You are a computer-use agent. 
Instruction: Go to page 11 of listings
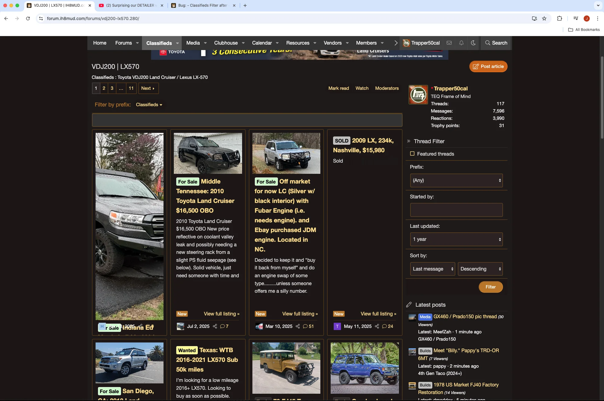(x=131, y=88)
